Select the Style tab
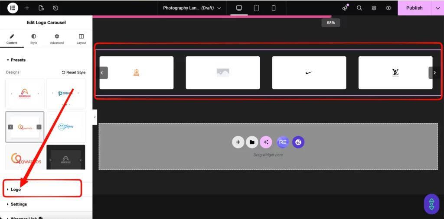Image resolution: width=444 pixels, height=219 pixels. point(34,39)
